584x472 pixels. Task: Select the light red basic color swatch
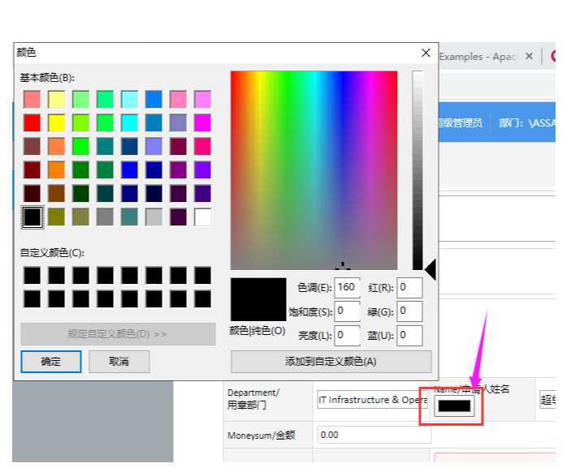[32, 99]
